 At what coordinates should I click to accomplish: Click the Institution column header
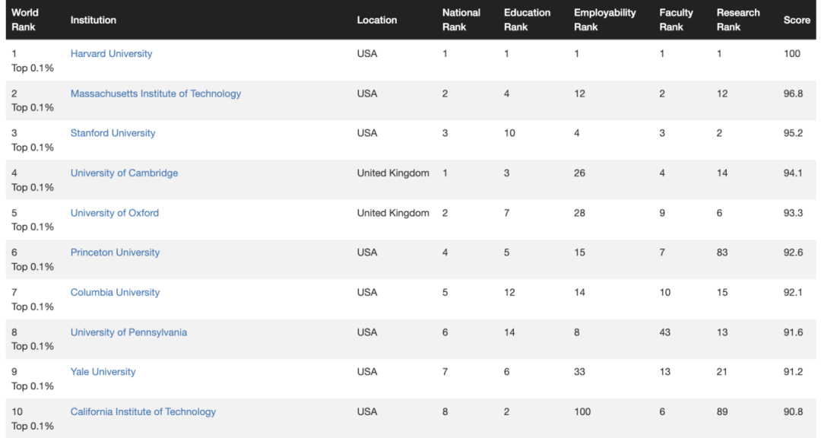[x=94, y=21]
